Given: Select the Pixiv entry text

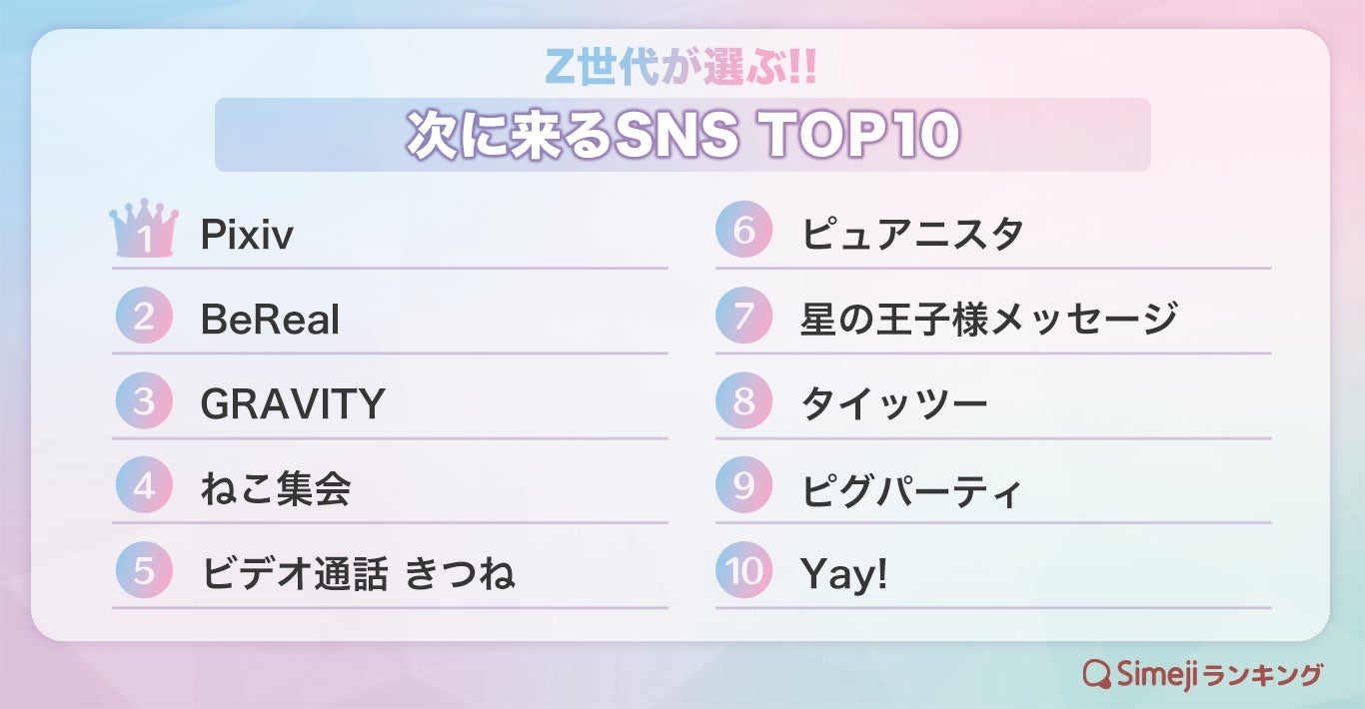Looking at the screenshot, I should 247,235.
